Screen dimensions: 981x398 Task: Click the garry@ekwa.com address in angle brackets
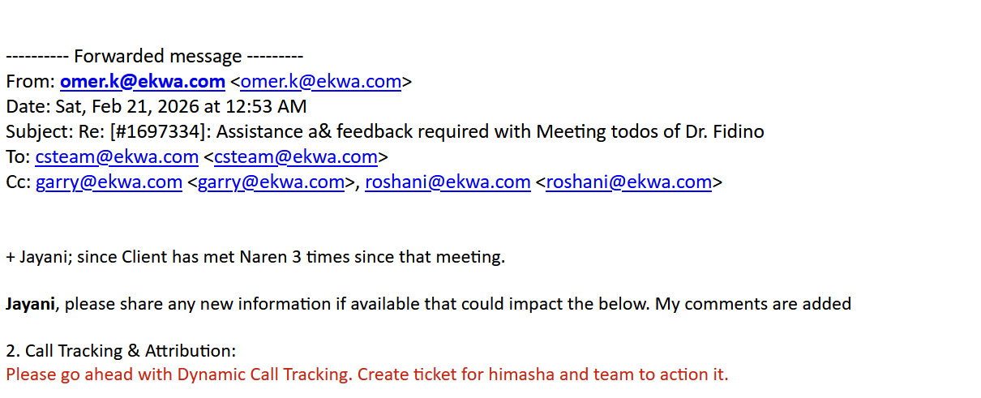pos(272,182)
